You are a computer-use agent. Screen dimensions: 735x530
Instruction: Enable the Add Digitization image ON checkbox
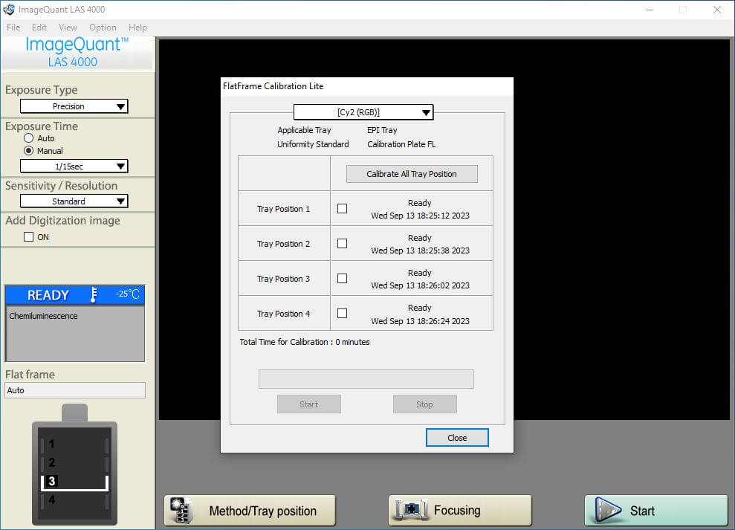[x=28, y=236]
